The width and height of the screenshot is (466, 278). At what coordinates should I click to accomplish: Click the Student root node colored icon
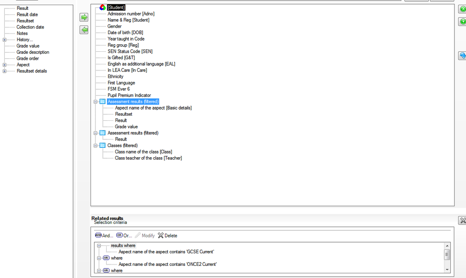click(x=103, y=7)
